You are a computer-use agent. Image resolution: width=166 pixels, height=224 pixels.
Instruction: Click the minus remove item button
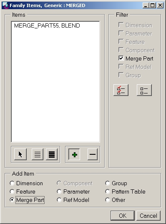[x=93, y=154]
